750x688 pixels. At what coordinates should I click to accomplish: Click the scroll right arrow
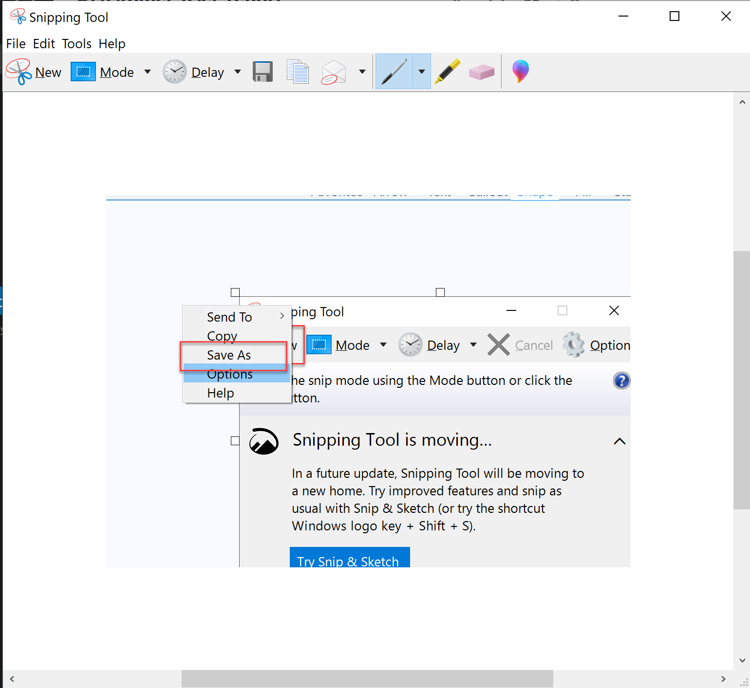pos(723,679)
